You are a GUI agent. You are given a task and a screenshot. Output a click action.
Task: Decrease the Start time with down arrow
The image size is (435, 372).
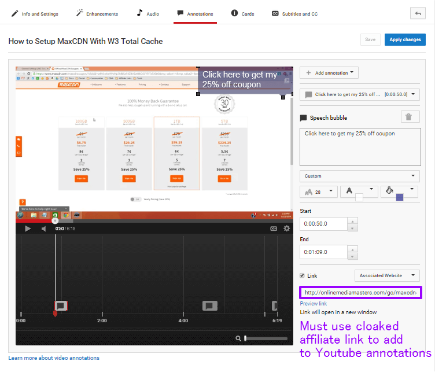pyautogui.click(x=352, y=228)
